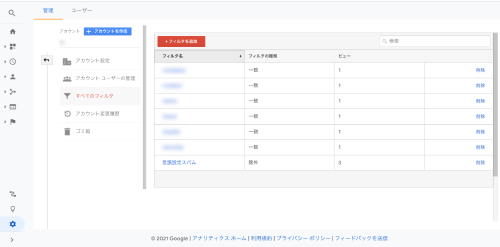Open the Behavior page-layout icon
The width and height of the screenshot is (500, 247).
tap(13, 107)
